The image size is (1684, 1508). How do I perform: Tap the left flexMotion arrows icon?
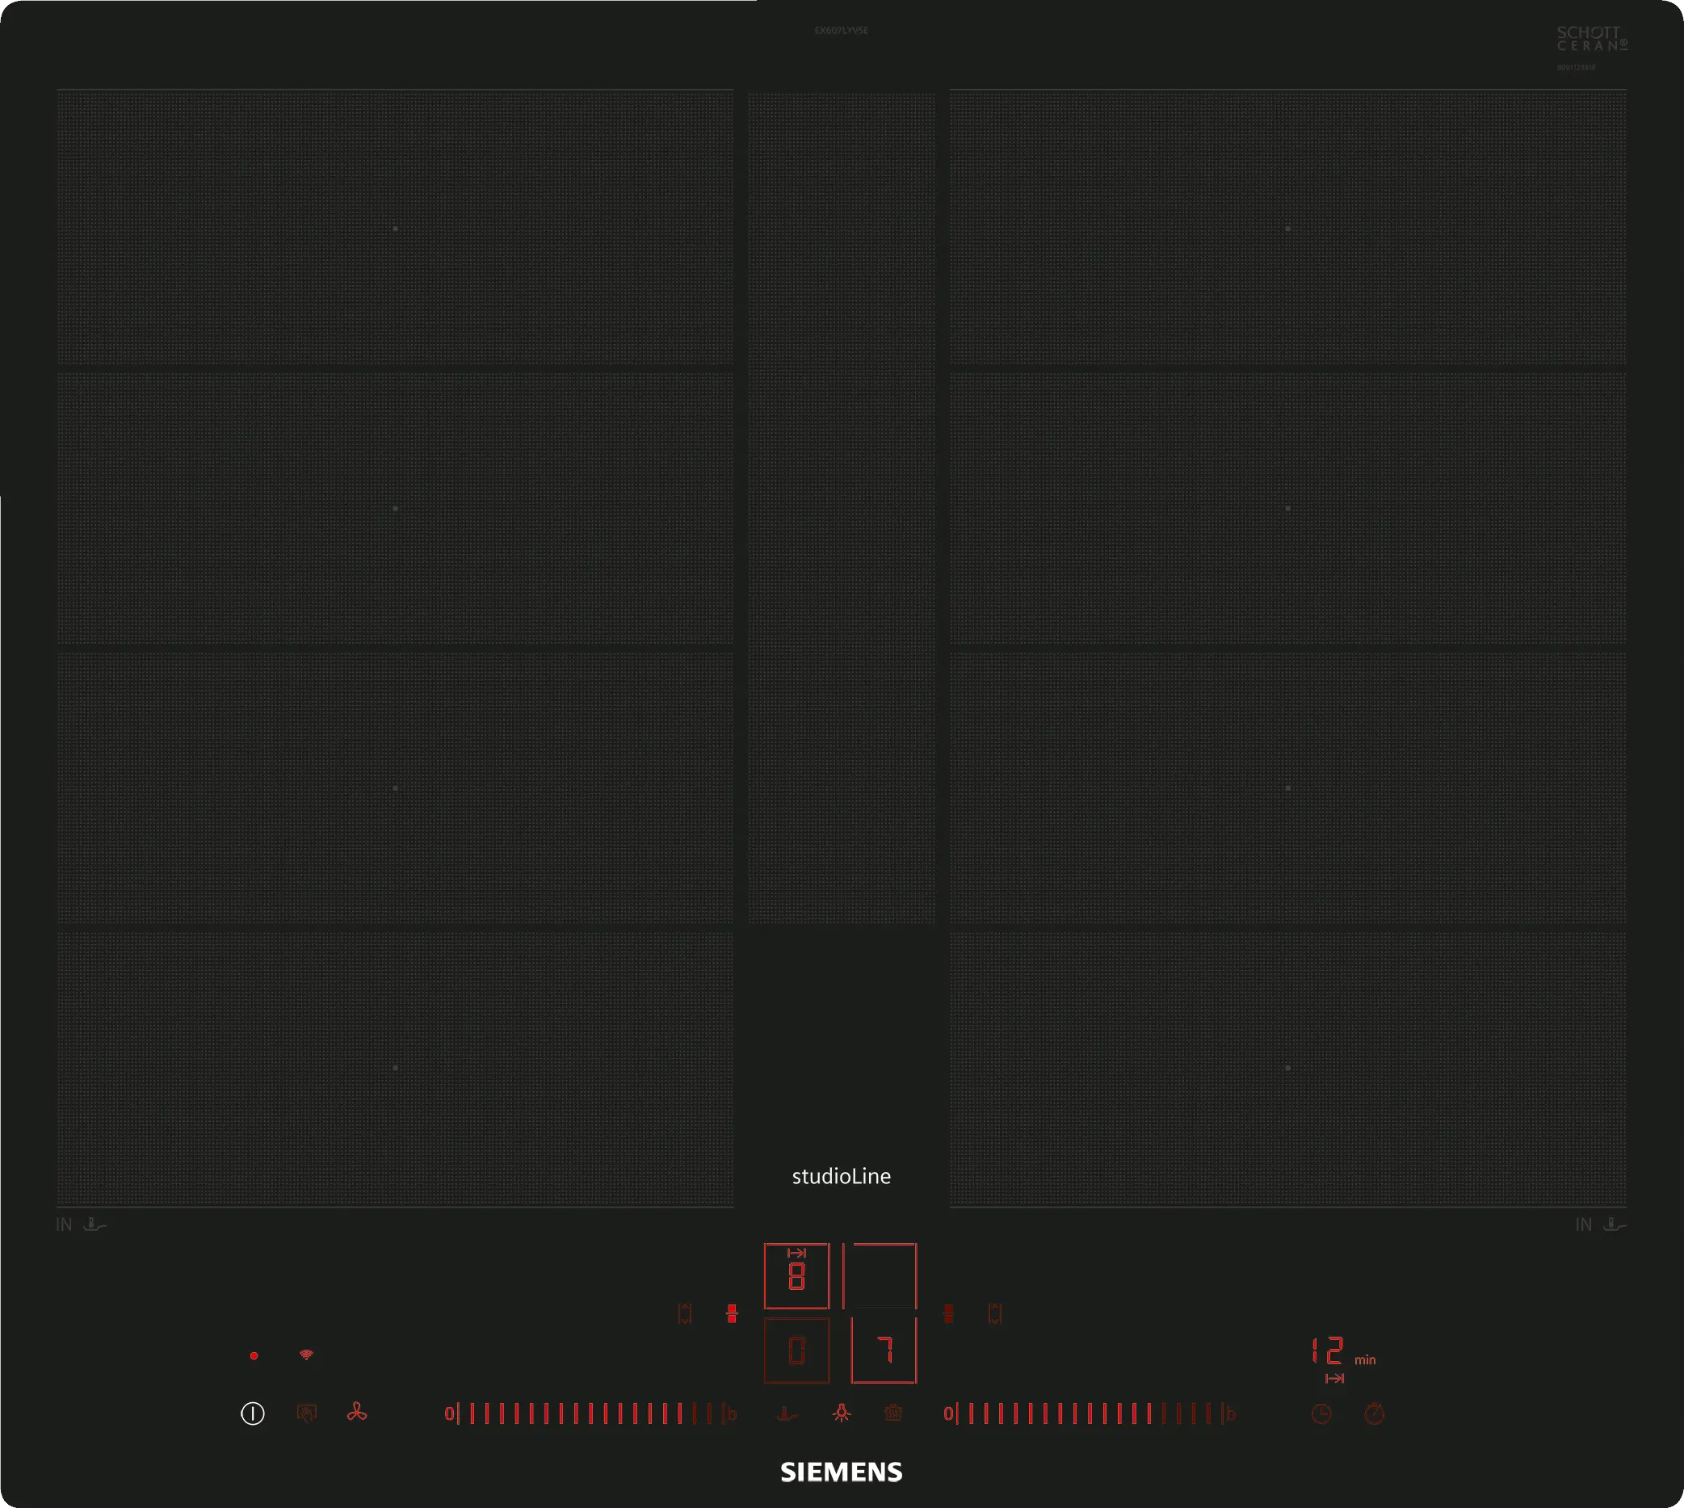(x=685, y=1314)
